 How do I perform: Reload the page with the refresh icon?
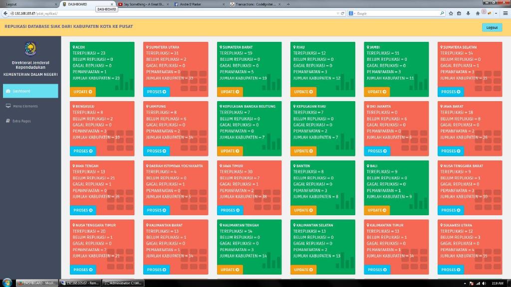pos(342,13)
